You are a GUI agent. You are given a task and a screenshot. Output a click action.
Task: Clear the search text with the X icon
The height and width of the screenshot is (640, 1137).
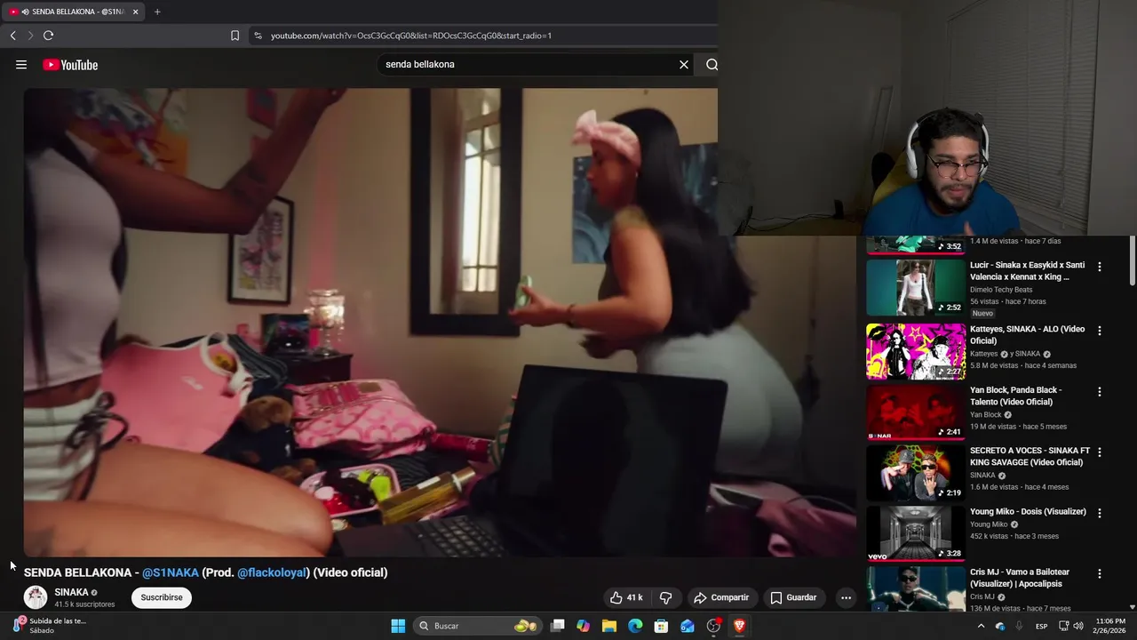point(684,65)
